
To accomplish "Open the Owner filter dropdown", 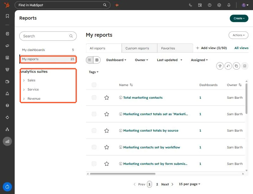I will click(x=141, y=60).
